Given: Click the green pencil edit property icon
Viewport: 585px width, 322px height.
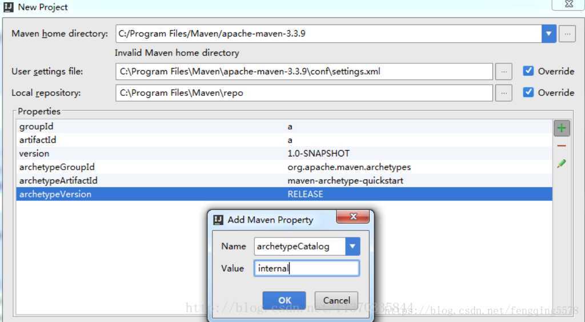Looking at the screenshot, I should [562, 163].
